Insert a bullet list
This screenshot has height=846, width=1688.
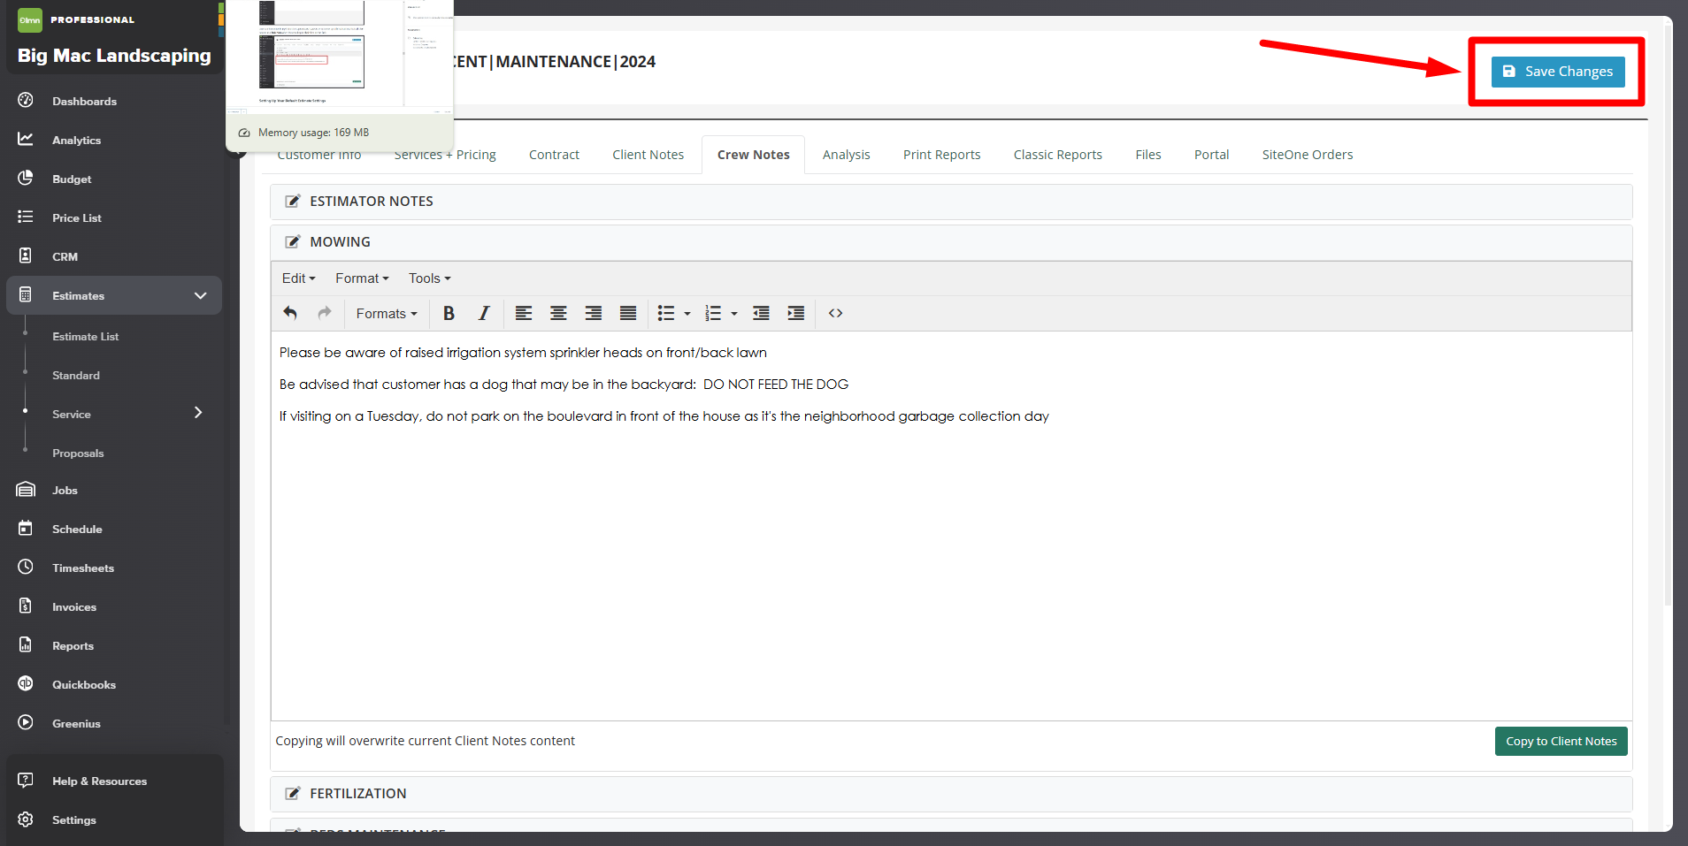[666, 313]
